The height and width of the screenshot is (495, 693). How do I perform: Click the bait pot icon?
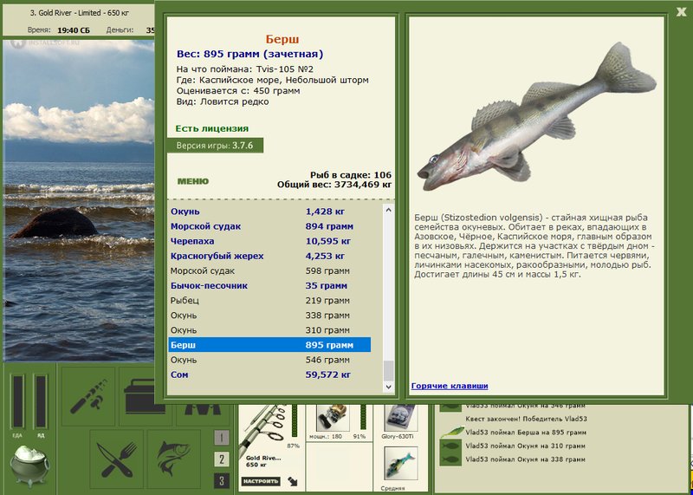coord(29,466)
